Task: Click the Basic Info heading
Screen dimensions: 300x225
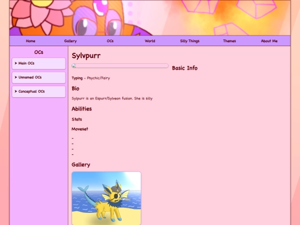Action: pyautogui.click(x=184, y=68)
